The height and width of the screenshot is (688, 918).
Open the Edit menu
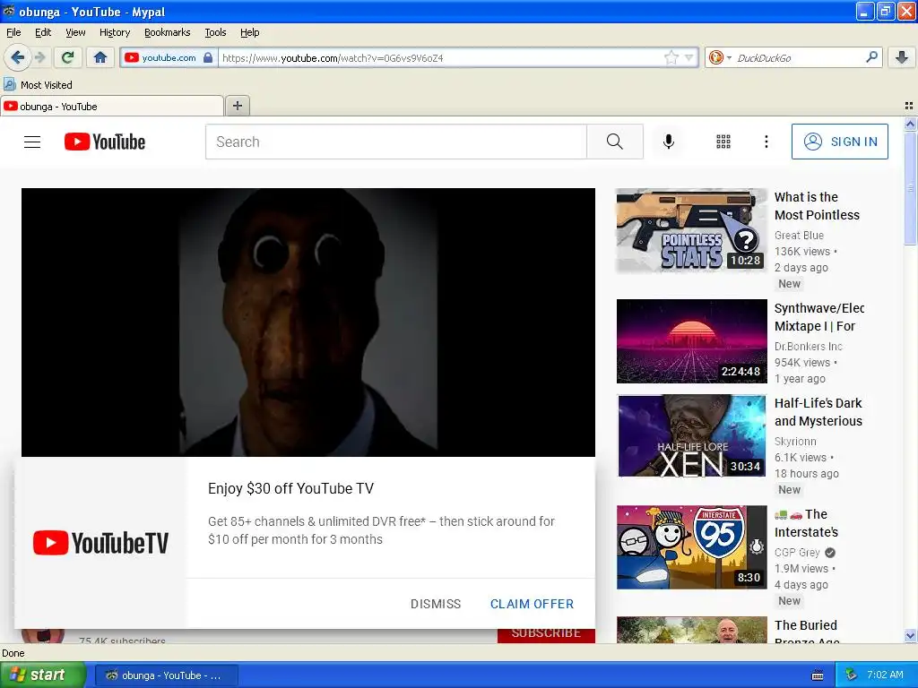[x=43, y=33]
